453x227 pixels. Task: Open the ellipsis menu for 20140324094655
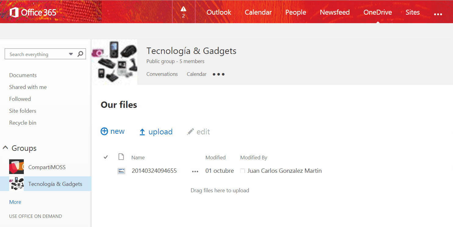(195, 172)
